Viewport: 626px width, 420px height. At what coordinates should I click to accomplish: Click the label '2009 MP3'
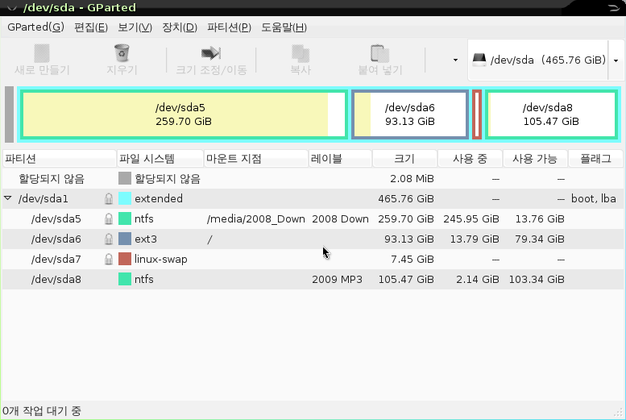click(x=337, y=280)
